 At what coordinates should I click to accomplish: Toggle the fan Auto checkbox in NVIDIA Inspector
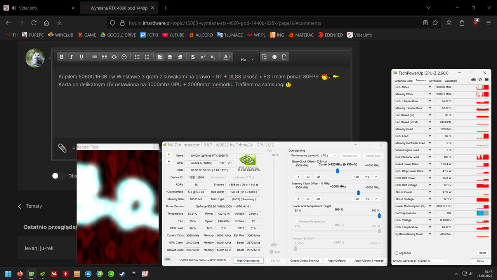click(271, 252)
